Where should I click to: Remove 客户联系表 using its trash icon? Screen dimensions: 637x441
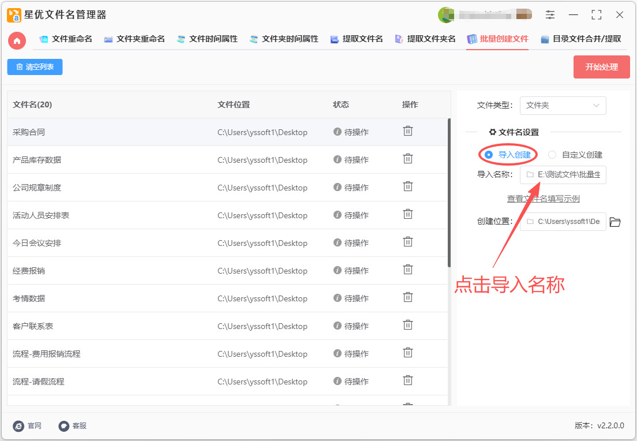(x=408, y=325)
